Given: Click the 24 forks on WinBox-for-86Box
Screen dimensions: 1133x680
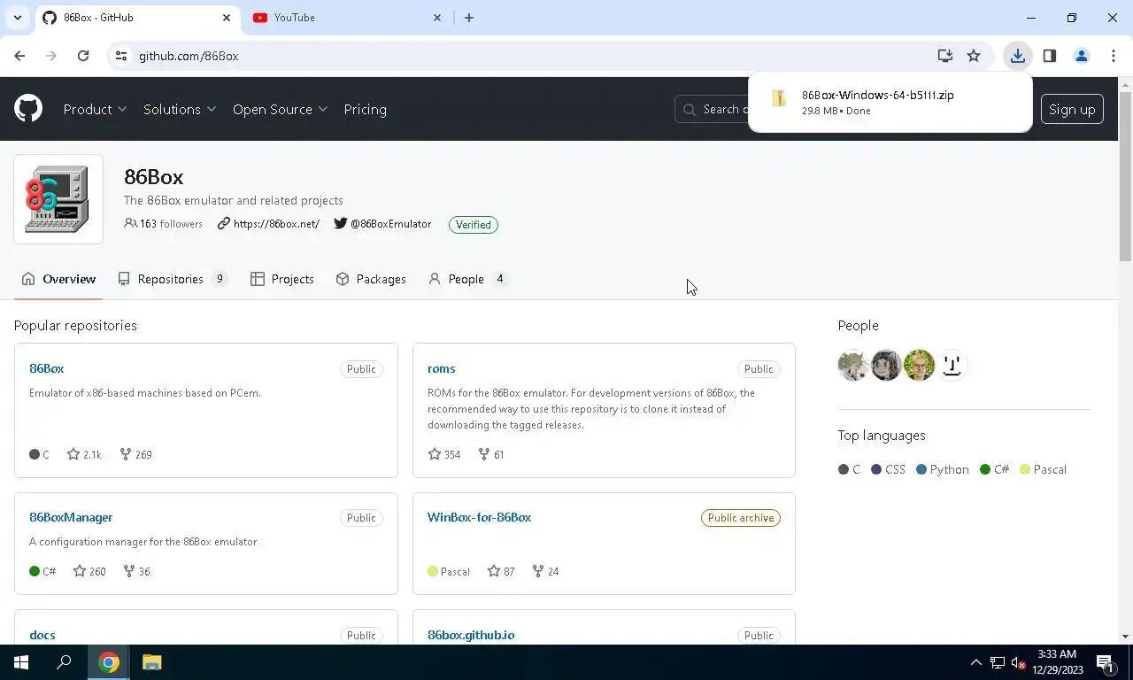Looking at the screenshot, I should click(545, 571).
